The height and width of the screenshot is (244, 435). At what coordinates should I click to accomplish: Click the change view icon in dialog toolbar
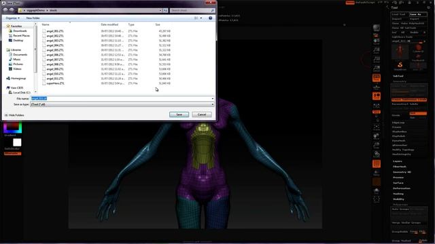tap(196, 18)
